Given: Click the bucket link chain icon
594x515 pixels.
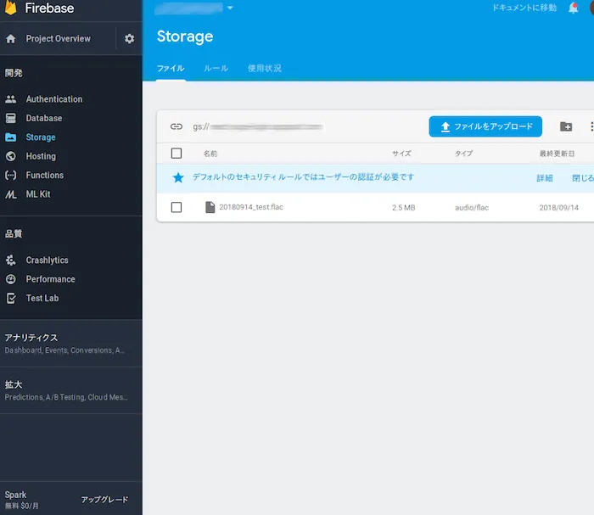Looking at the screenshot, I should (x=177, y=126).
